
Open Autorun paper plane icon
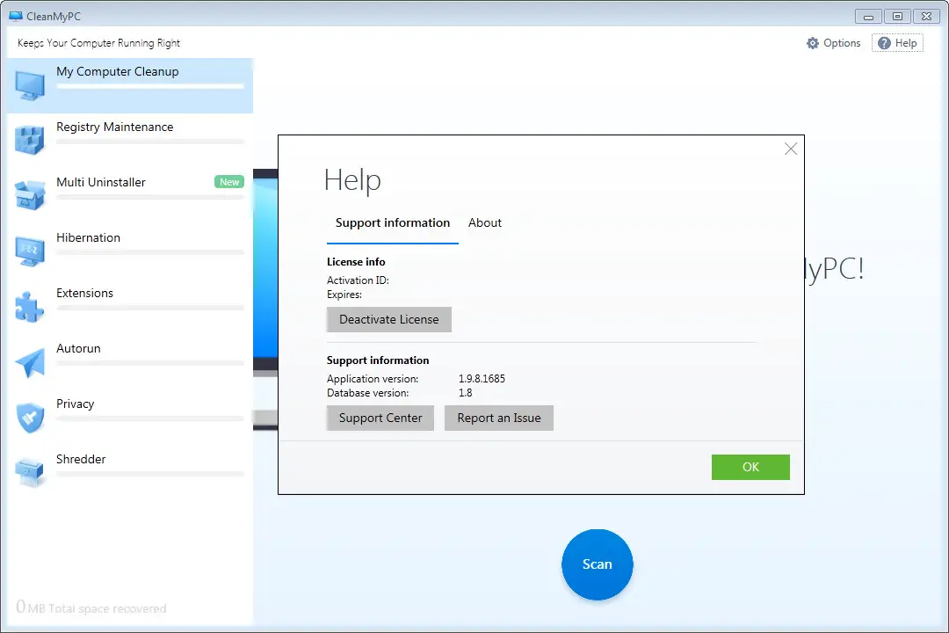[30, 362]
